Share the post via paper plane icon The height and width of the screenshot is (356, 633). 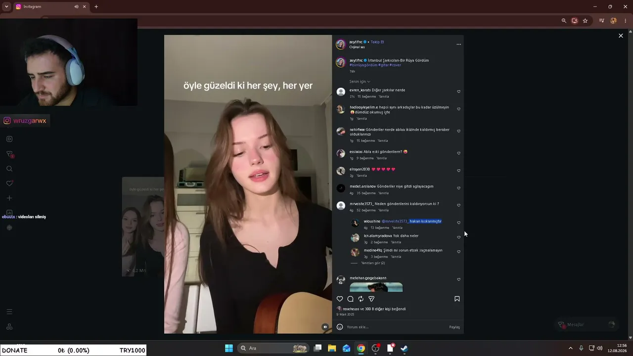(371, 299)
